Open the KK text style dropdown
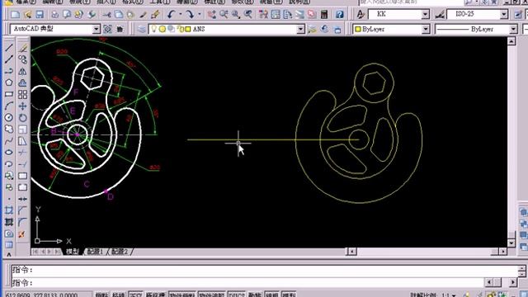528x297 pixels. (x=426, y=14)
